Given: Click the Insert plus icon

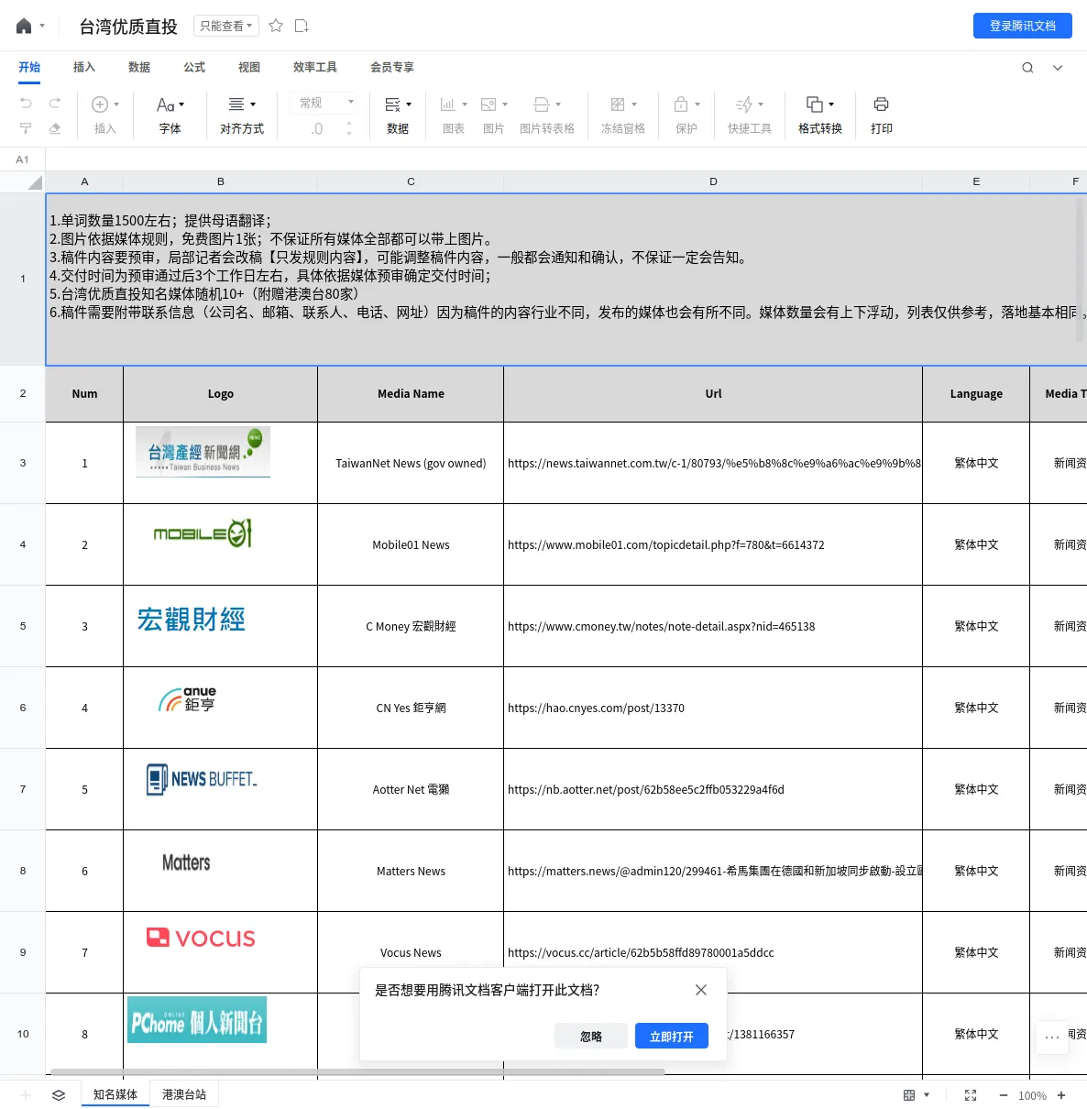Looking at the screenshot, I should coord(100,104).
